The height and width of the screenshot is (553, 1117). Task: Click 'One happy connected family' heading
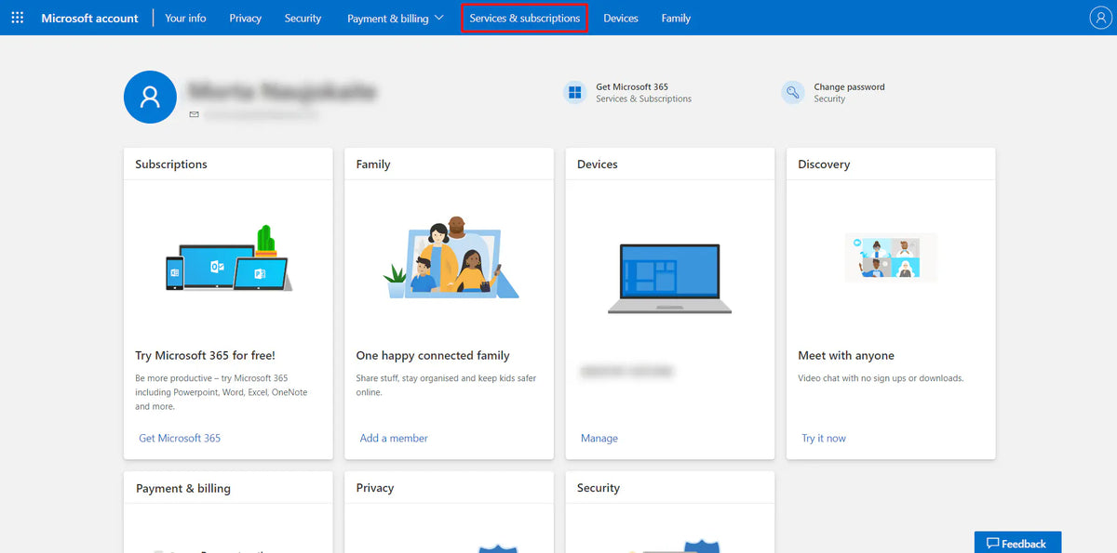433,355
